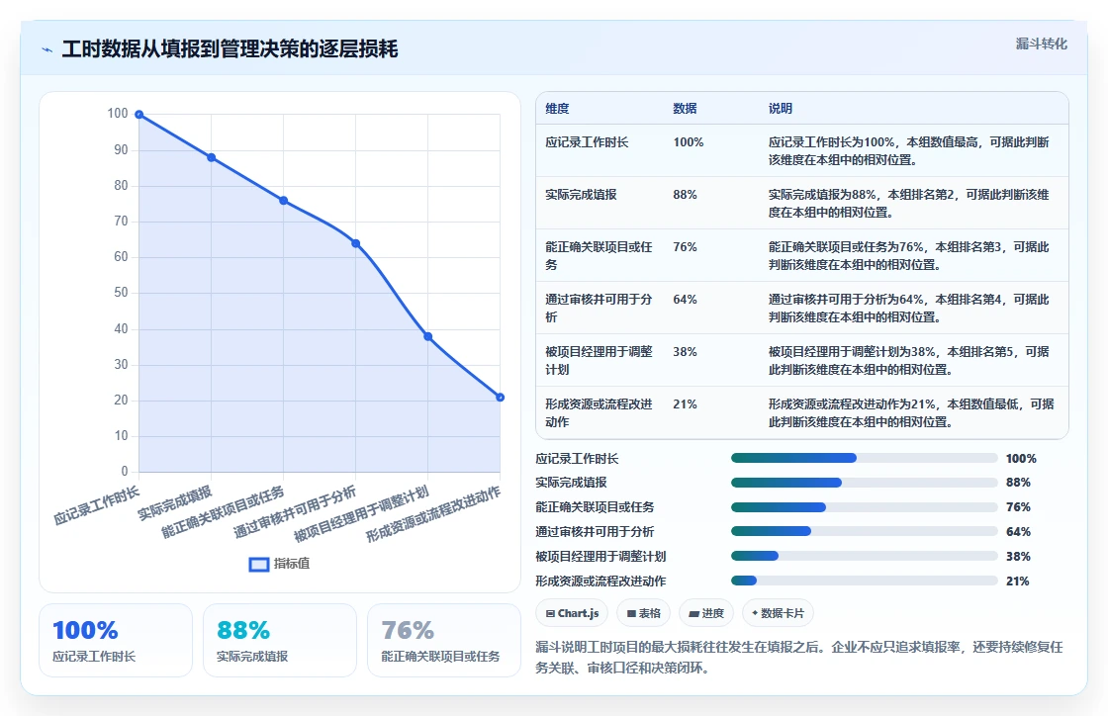Select the 进度 tag
Image resolution: width=1108 pixels, height=716 pixels.
(706, 613)
